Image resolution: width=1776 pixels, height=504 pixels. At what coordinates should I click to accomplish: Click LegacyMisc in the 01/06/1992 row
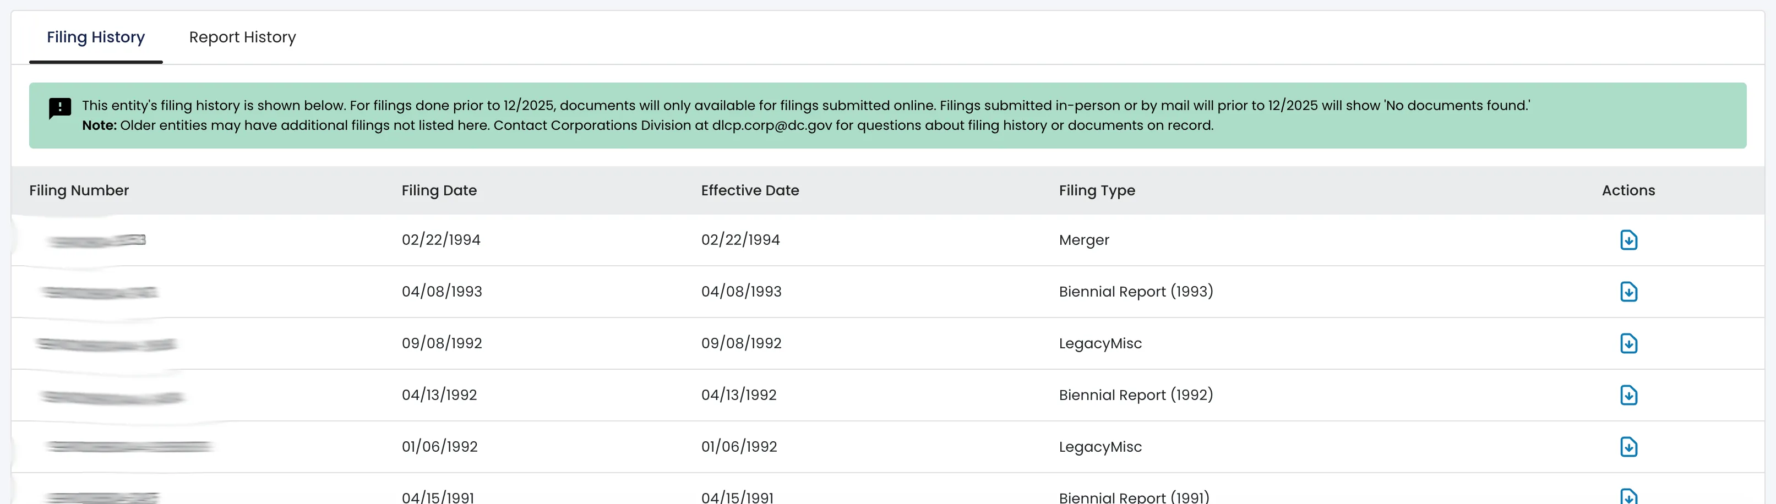point(1101,447)
